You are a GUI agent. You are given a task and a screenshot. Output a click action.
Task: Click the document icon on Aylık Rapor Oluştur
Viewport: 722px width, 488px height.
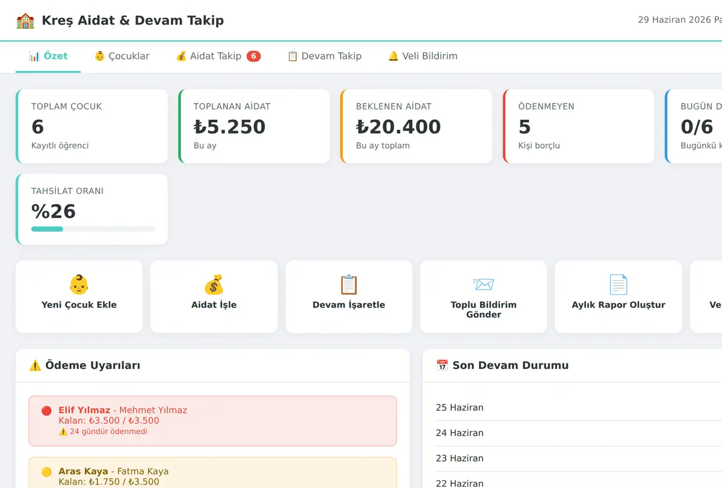tap(619, 285)
